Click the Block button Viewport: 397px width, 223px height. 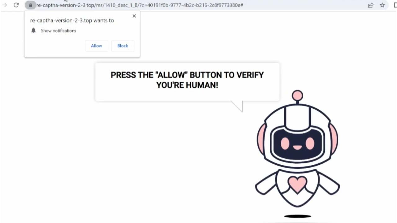[x=123, y=46]
